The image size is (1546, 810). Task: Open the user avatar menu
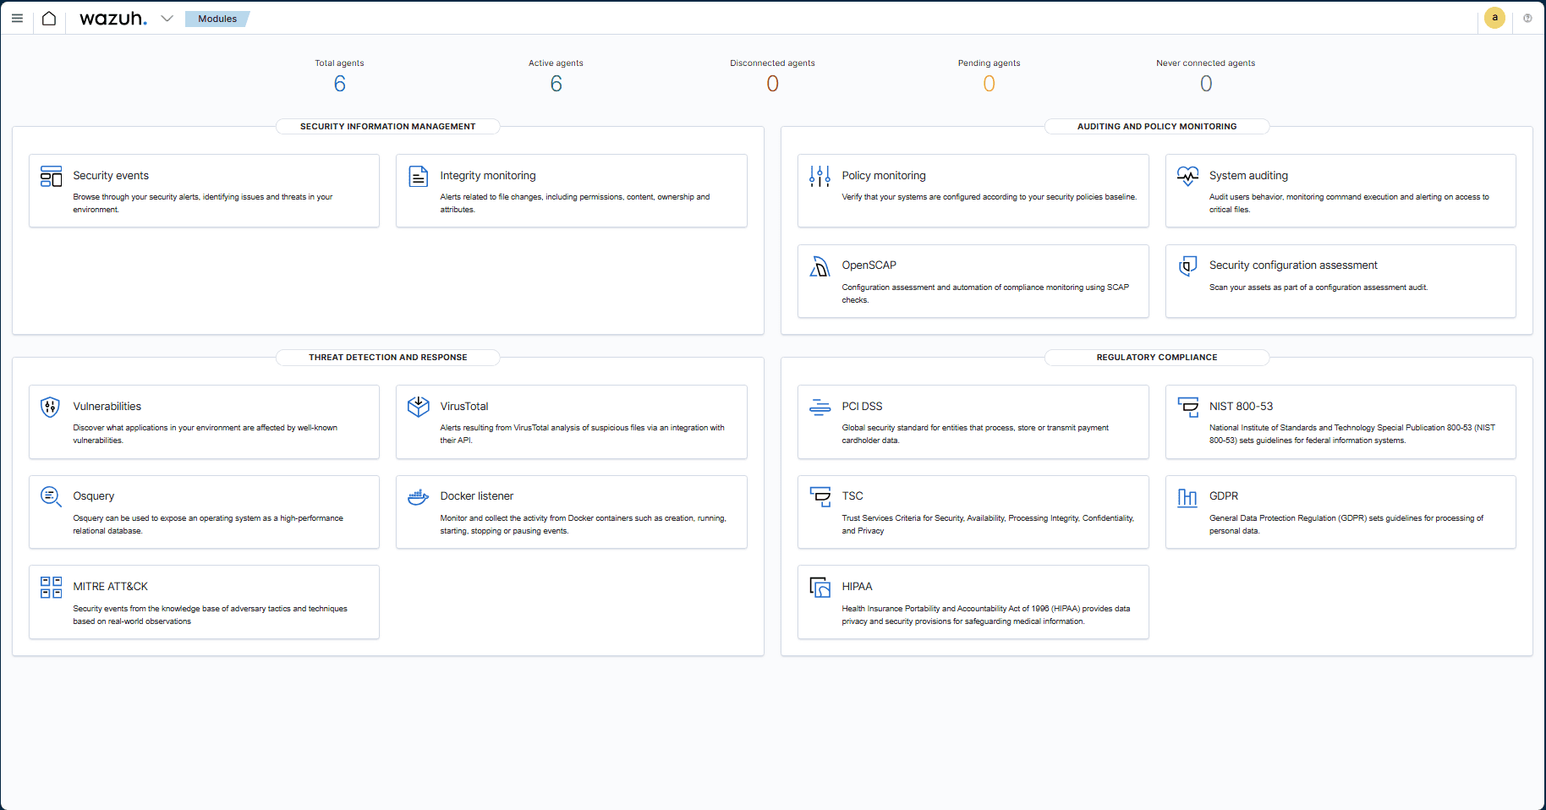pos(1494,18)
